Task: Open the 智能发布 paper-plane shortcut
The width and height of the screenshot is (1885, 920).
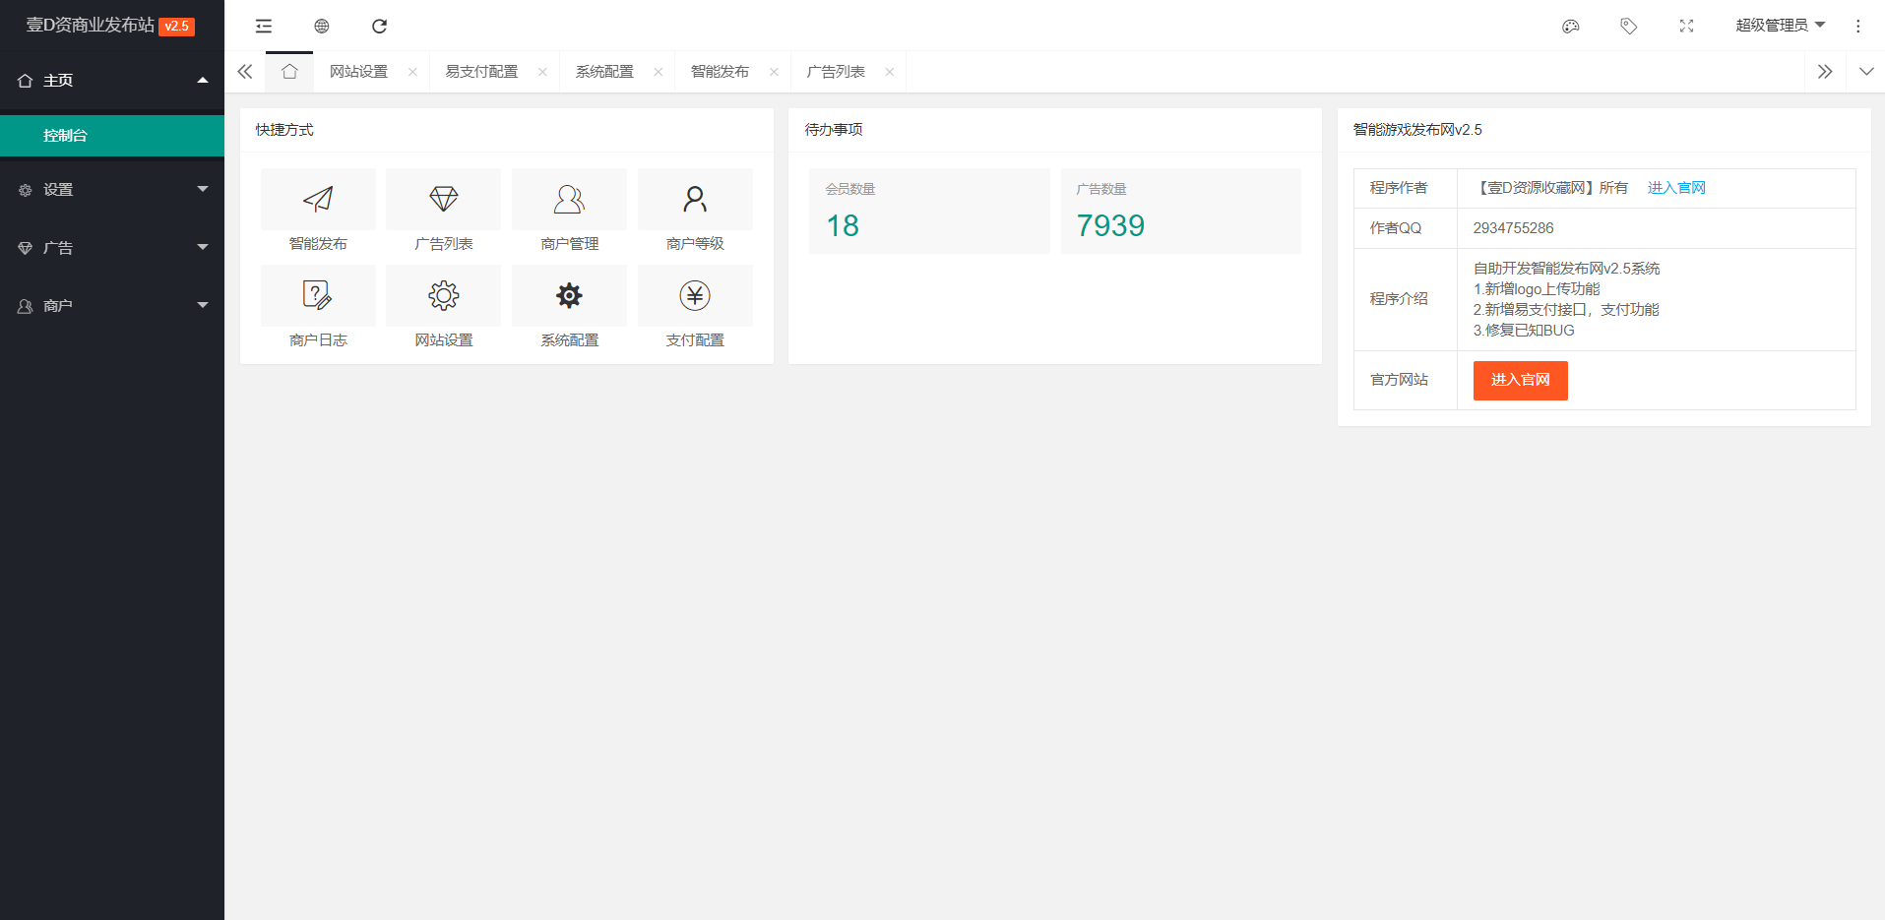Action: click(318, 199)
